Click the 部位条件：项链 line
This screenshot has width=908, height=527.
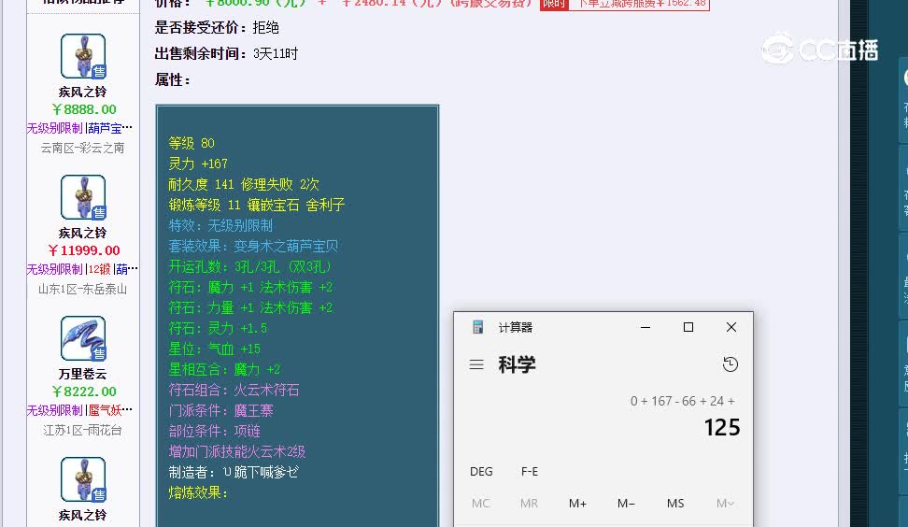click(214, 431)
